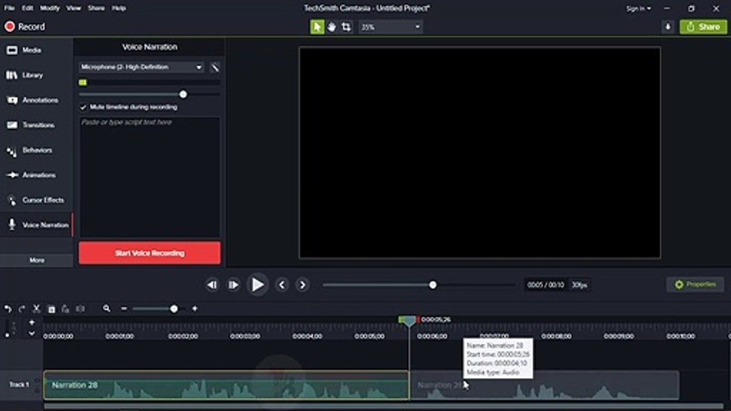Click the Record button
731x411 pixels.
click(25, 26)
